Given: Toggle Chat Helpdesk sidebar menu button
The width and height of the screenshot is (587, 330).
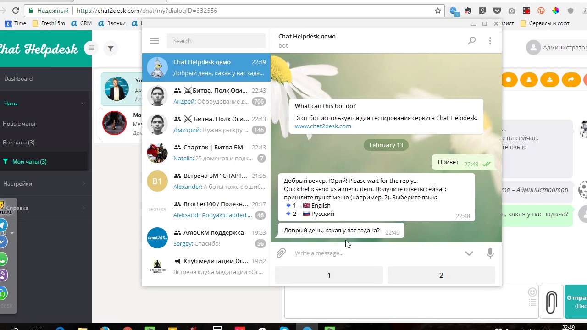Looking at the screenshot, I should 91,48.
